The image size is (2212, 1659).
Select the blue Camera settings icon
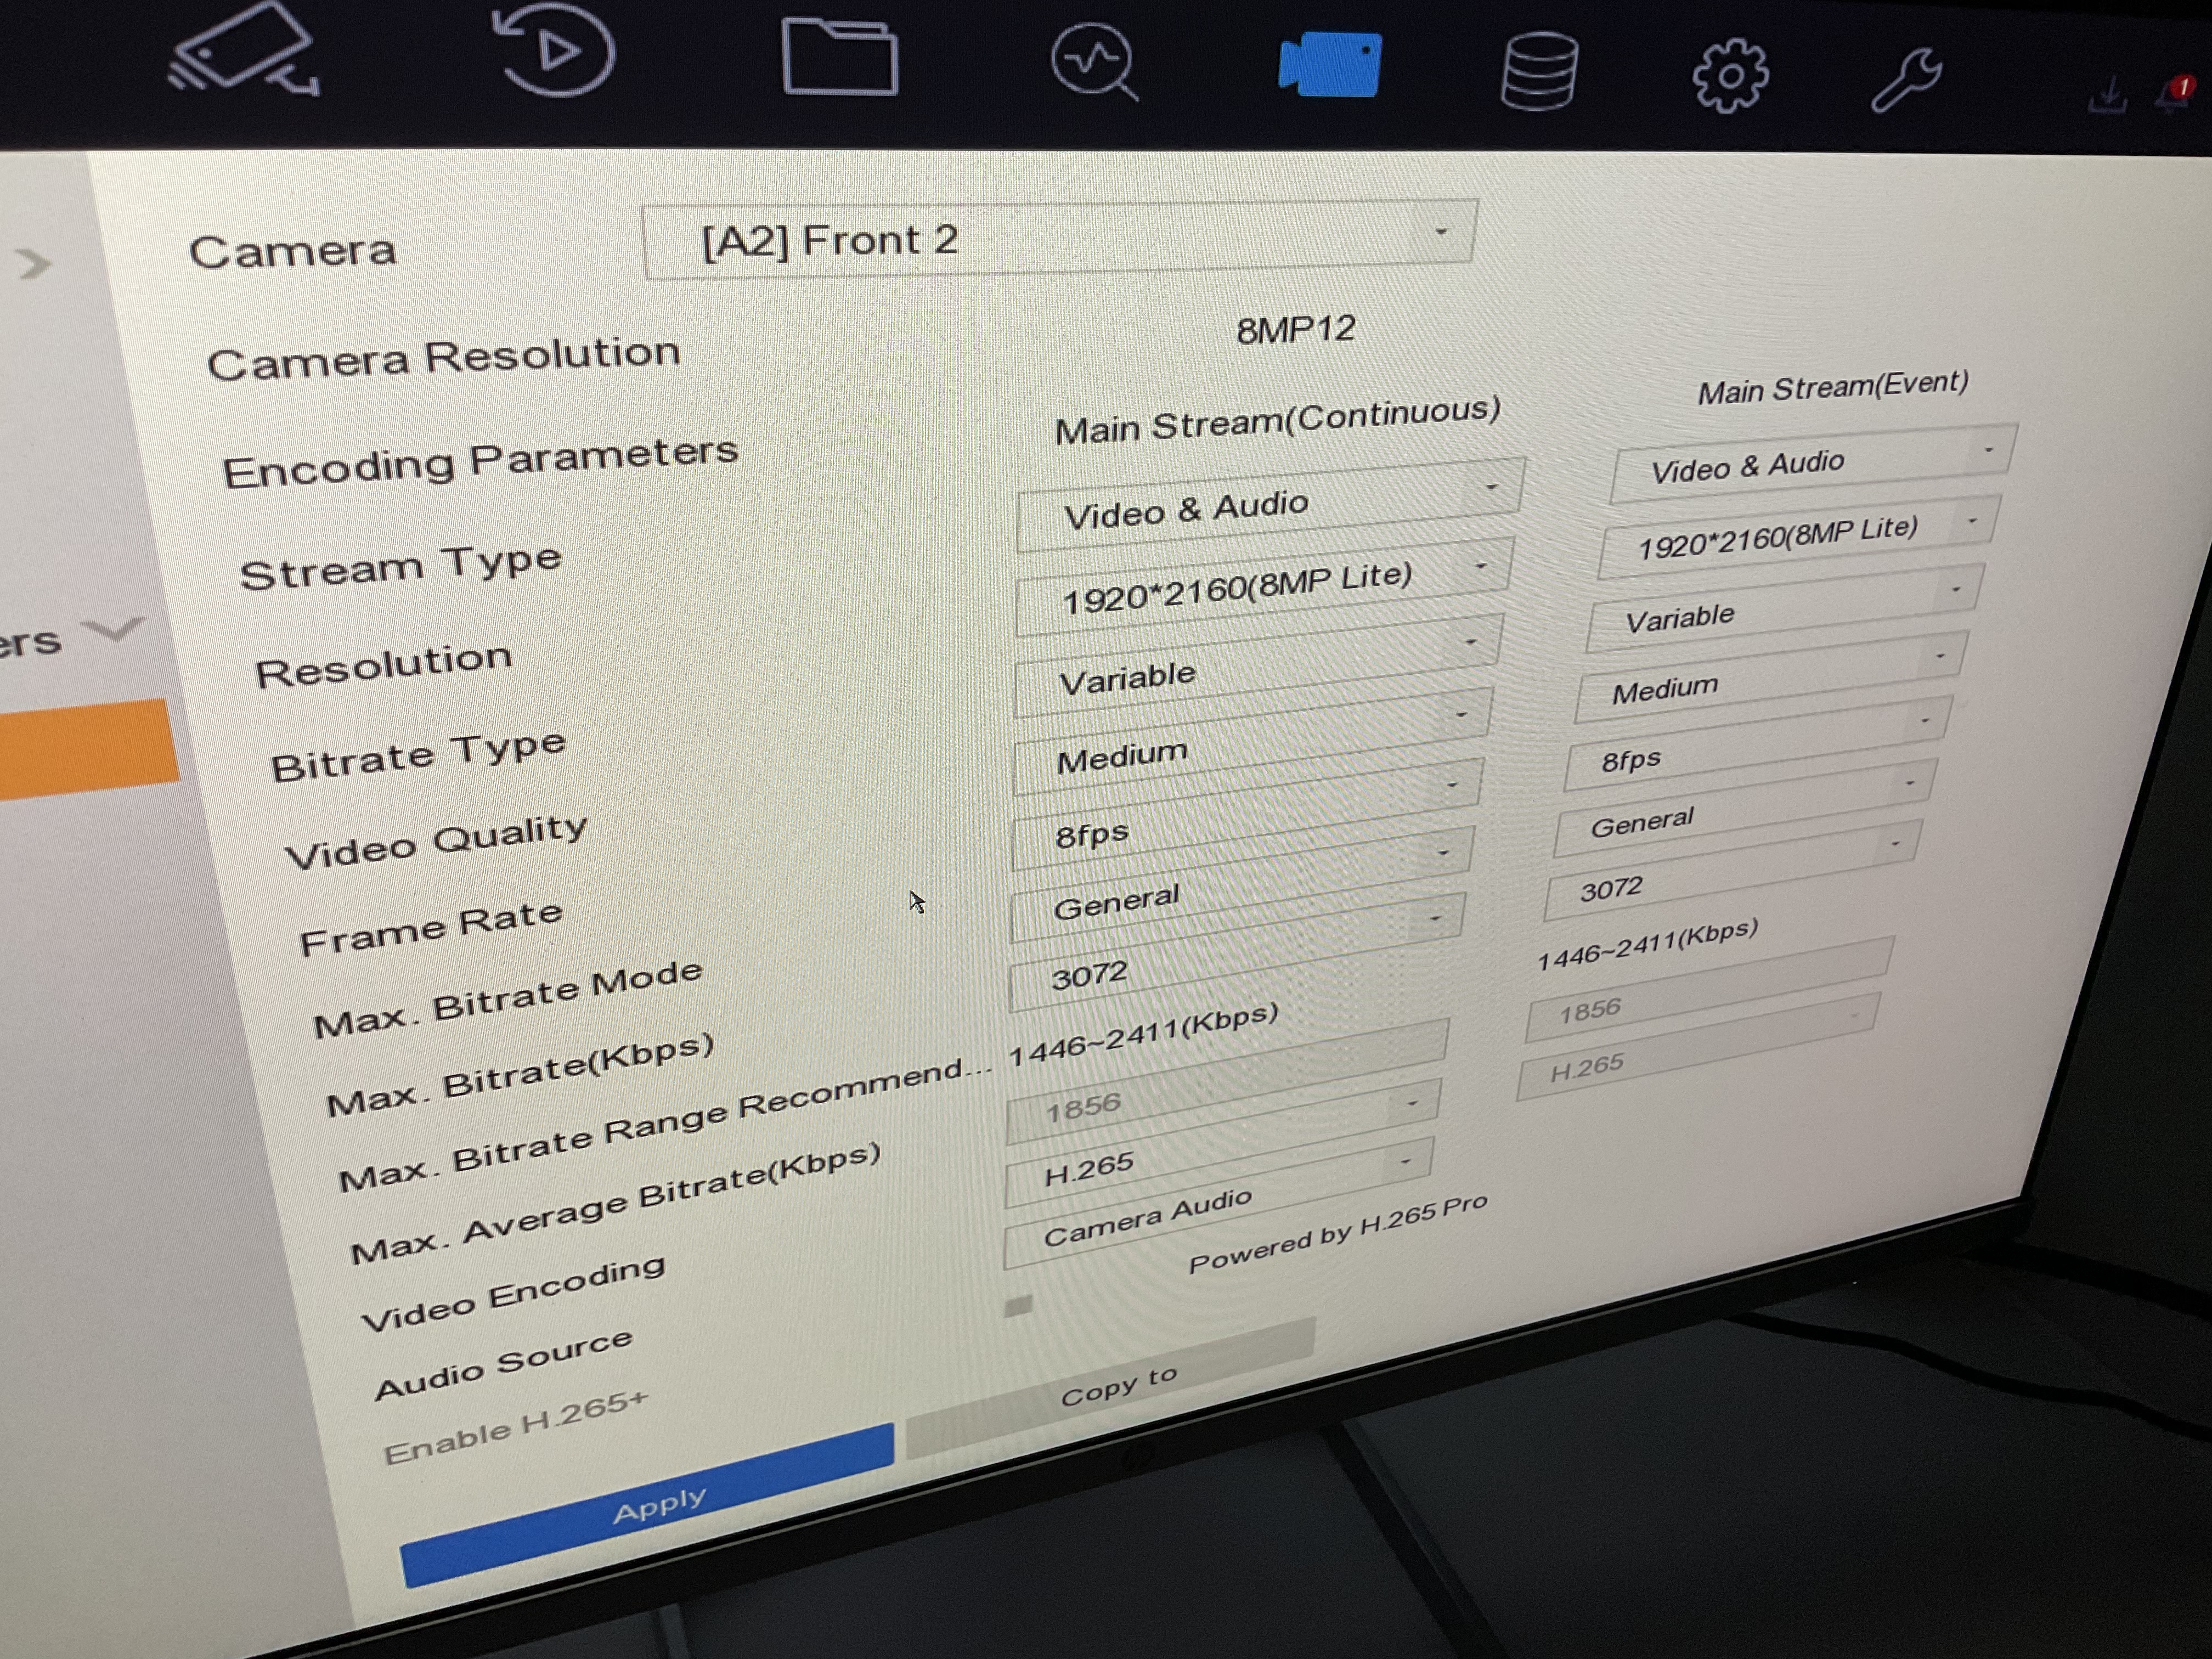point(1330,65)
